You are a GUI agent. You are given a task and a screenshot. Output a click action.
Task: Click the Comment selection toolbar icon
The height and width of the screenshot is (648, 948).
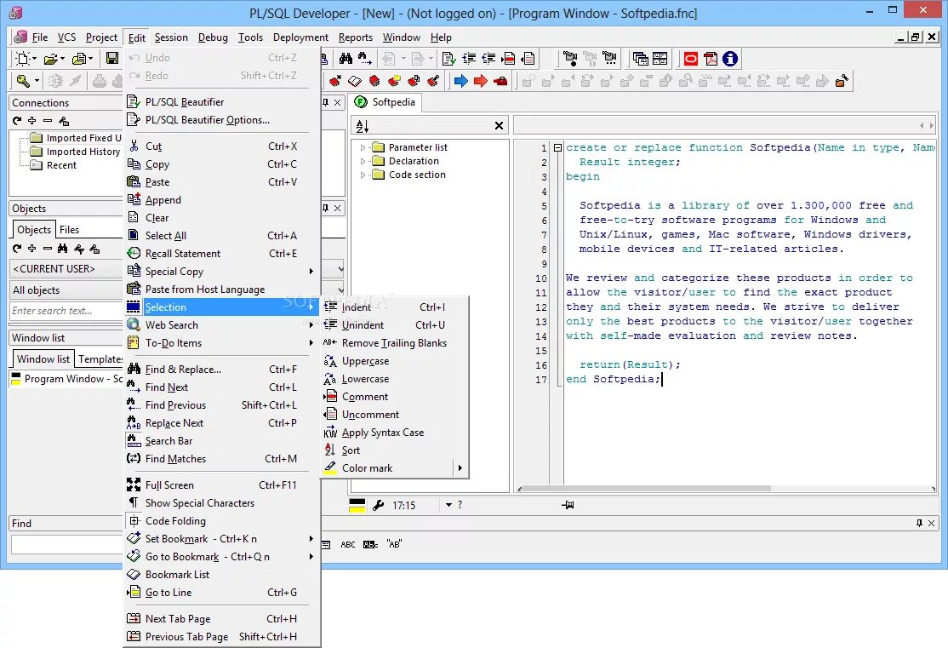click(508, 58)
